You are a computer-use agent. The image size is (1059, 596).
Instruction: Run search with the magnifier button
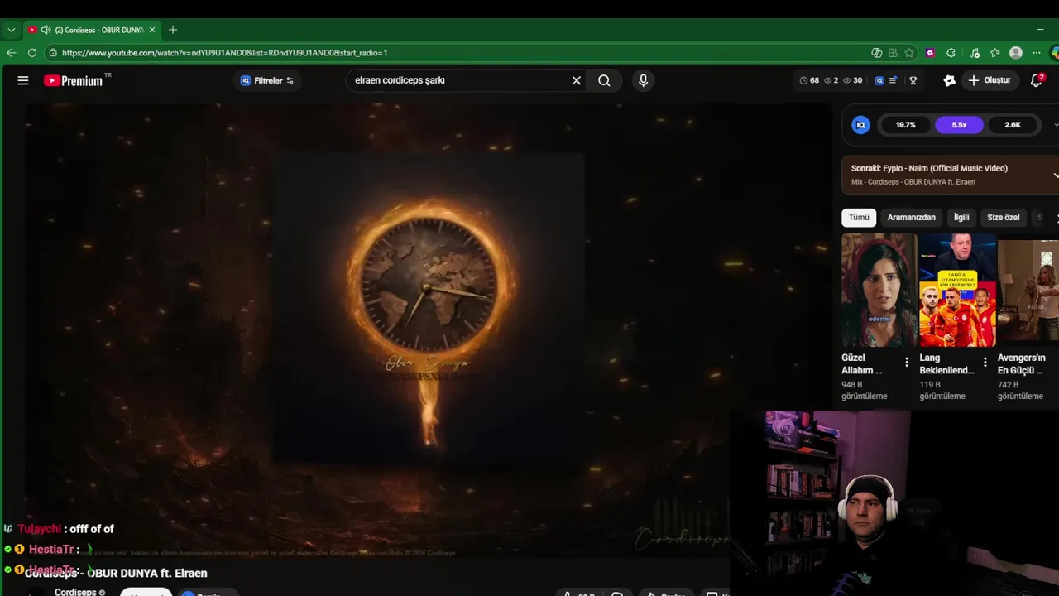point(604,80)
